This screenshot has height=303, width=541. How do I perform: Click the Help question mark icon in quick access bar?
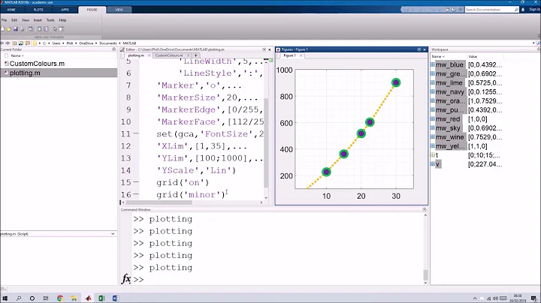click(454, 10)
